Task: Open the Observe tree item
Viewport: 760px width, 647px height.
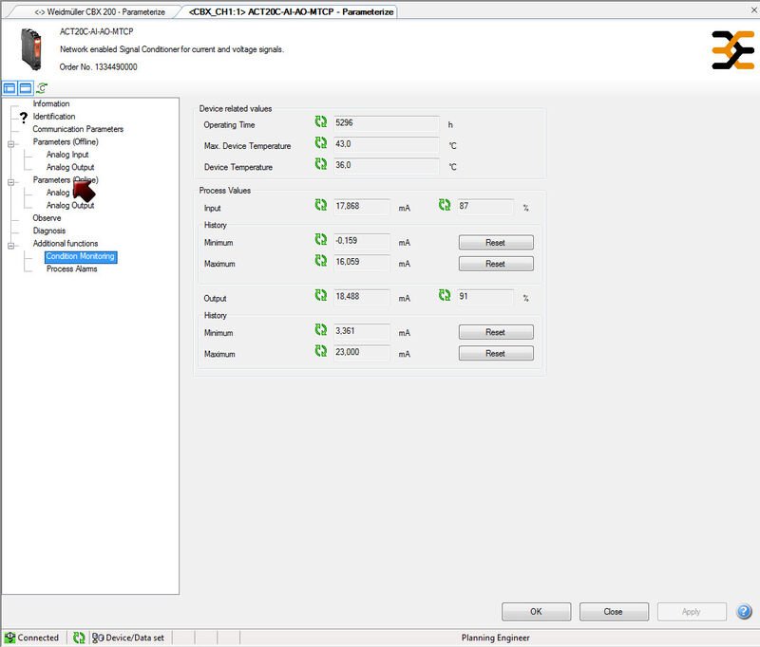Action: (47, 218)
